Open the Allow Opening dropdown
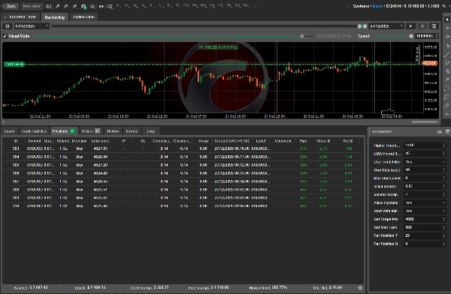 pos(425,202)
